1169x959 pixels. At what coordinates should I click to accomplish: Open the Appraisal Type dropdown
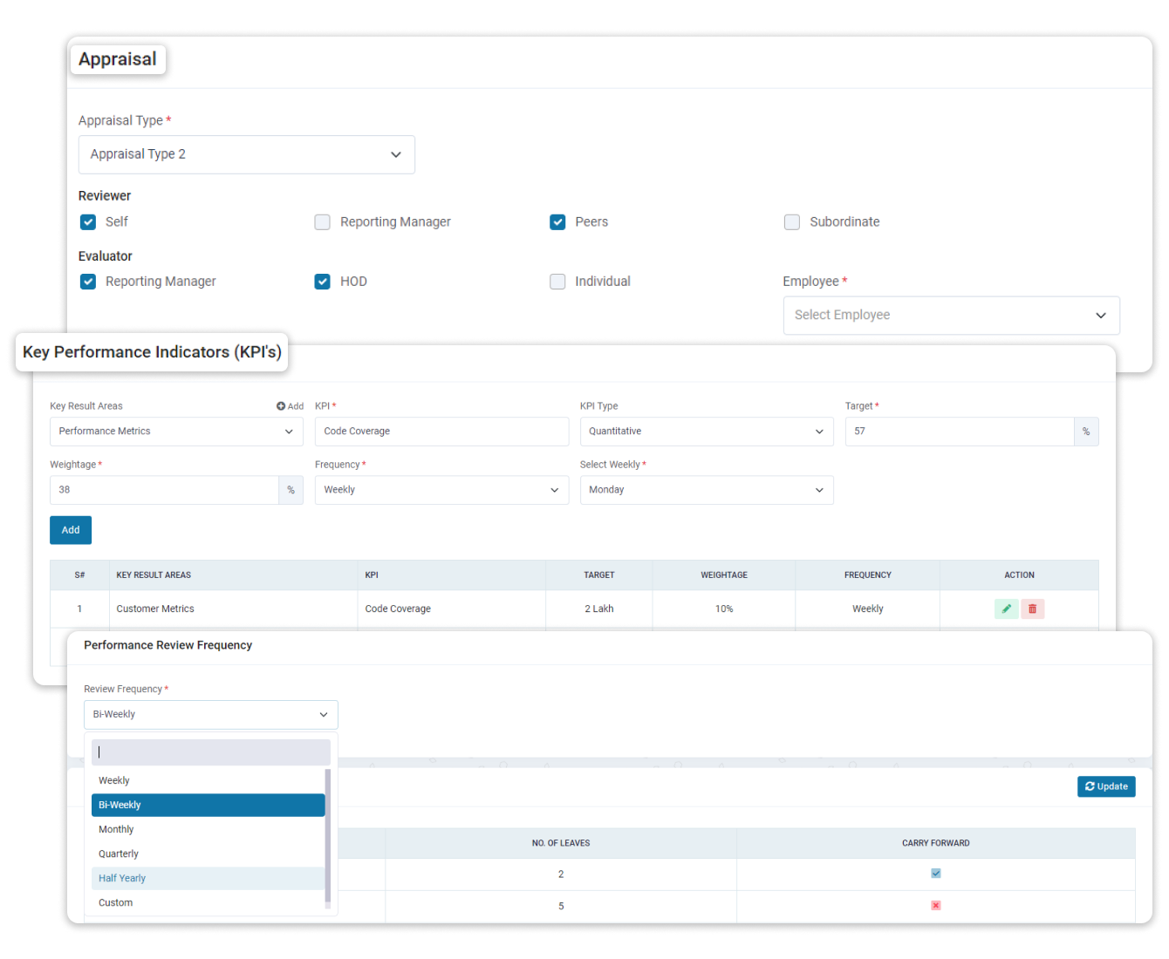point(246,154)
